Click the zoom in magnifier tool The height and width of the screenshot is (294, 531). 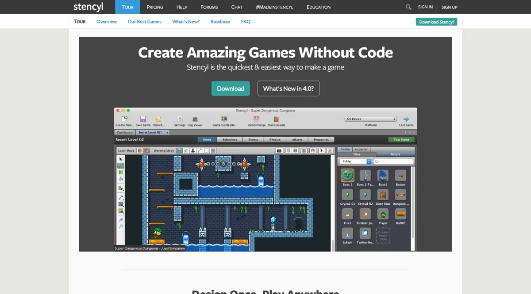[x=120, y=220]
